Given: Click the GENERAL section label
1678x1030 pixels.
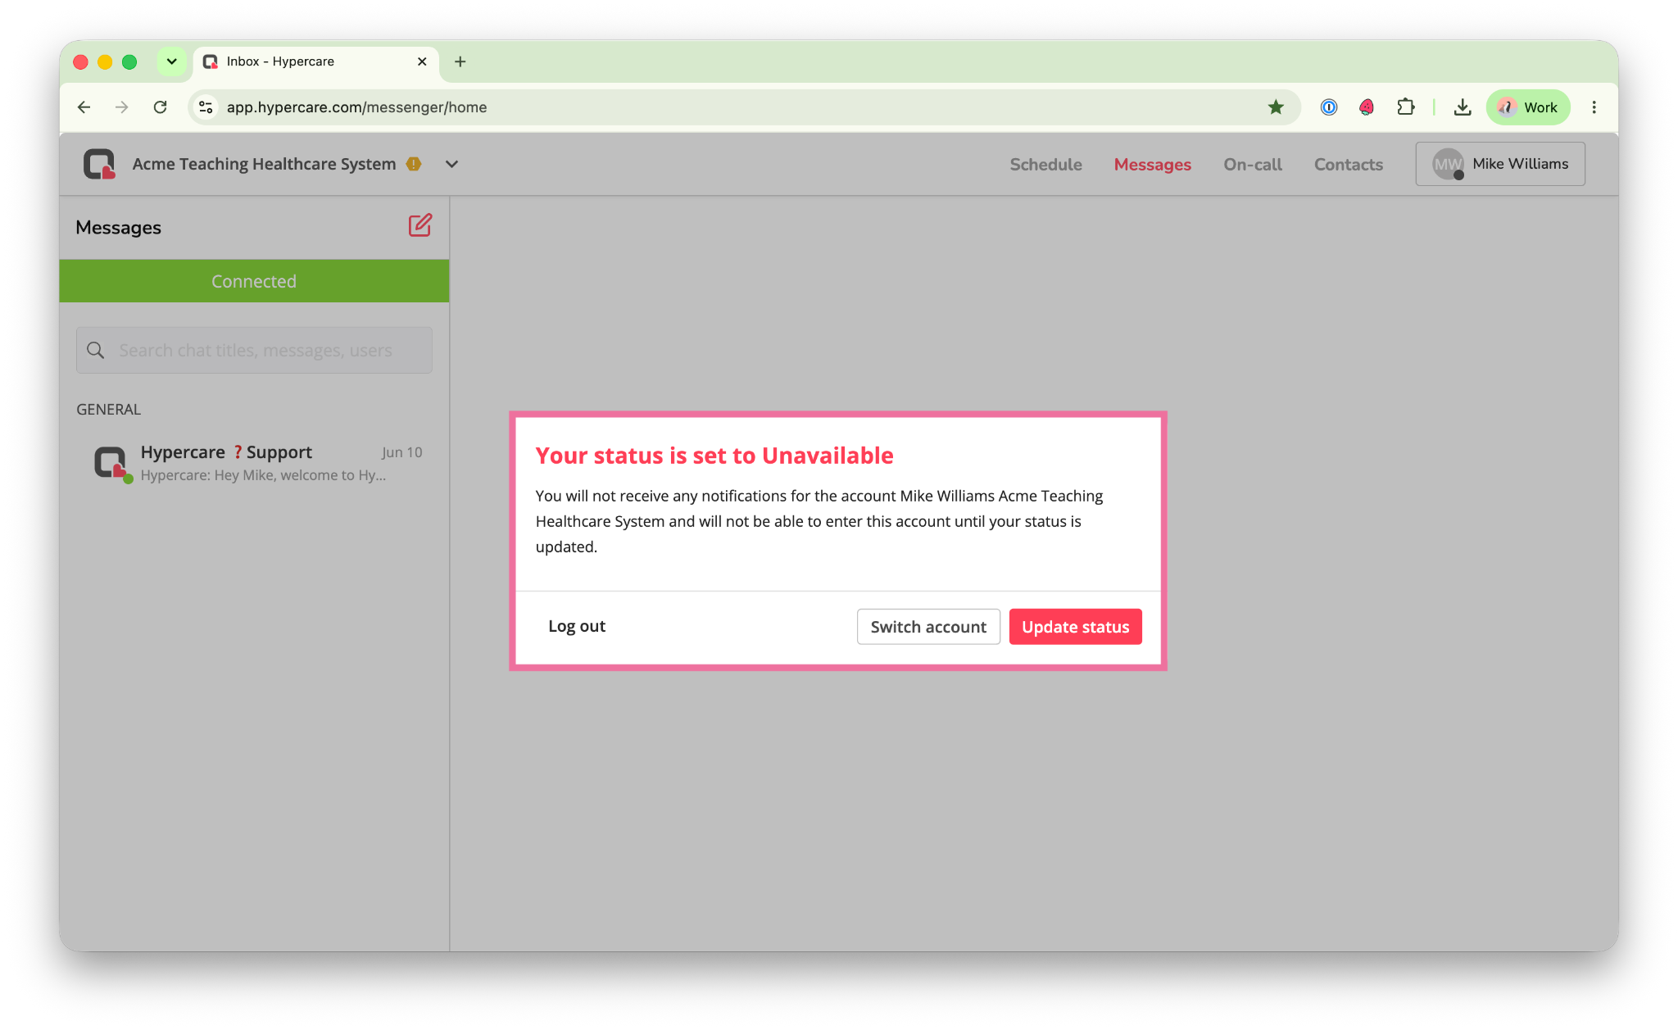Looking at the screenshot, I should pyautogui.click(x=108, y=410).
